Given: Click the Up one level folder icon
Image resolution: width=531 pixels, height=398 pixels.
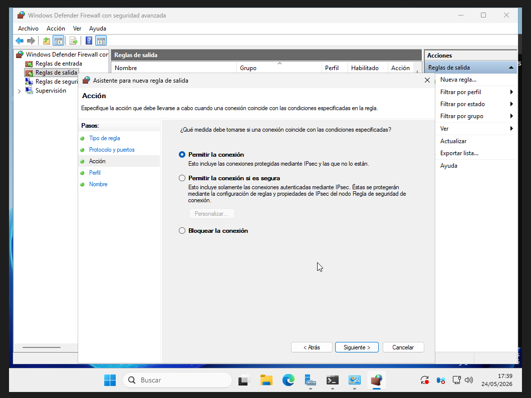Looking at the screenshot, I should [47, 41].
